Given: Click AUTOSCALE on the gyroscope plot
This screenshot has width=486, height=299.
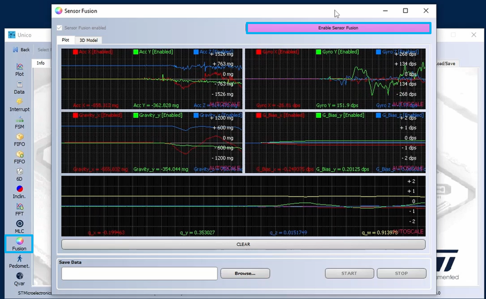Looking at the screenshot, I should point(408,104).
